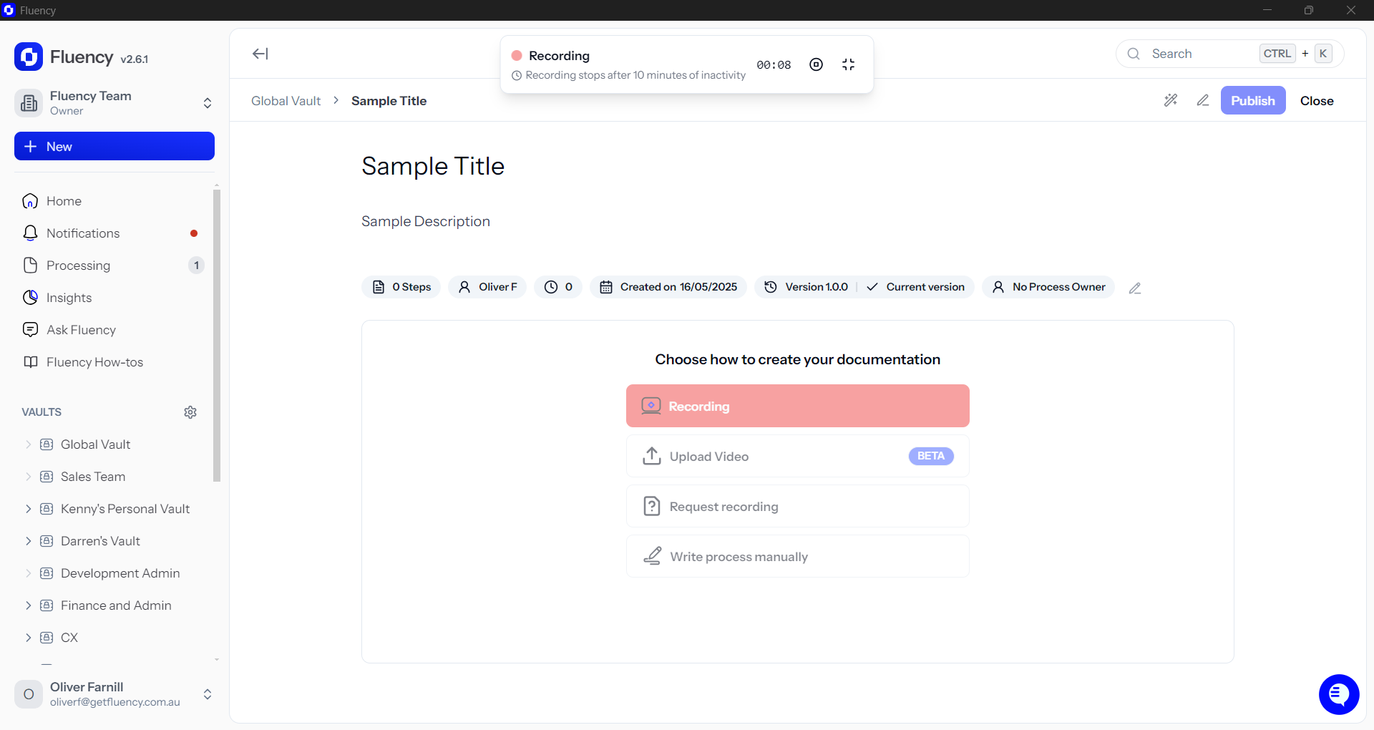Click the screen recording icon on Recording button

click(x=651, y=406)
